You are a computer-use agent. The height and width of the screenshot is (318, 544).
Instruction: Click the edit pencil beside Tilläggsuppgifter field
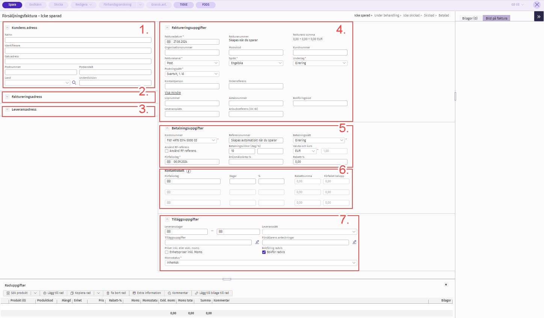tap(257, 243)
